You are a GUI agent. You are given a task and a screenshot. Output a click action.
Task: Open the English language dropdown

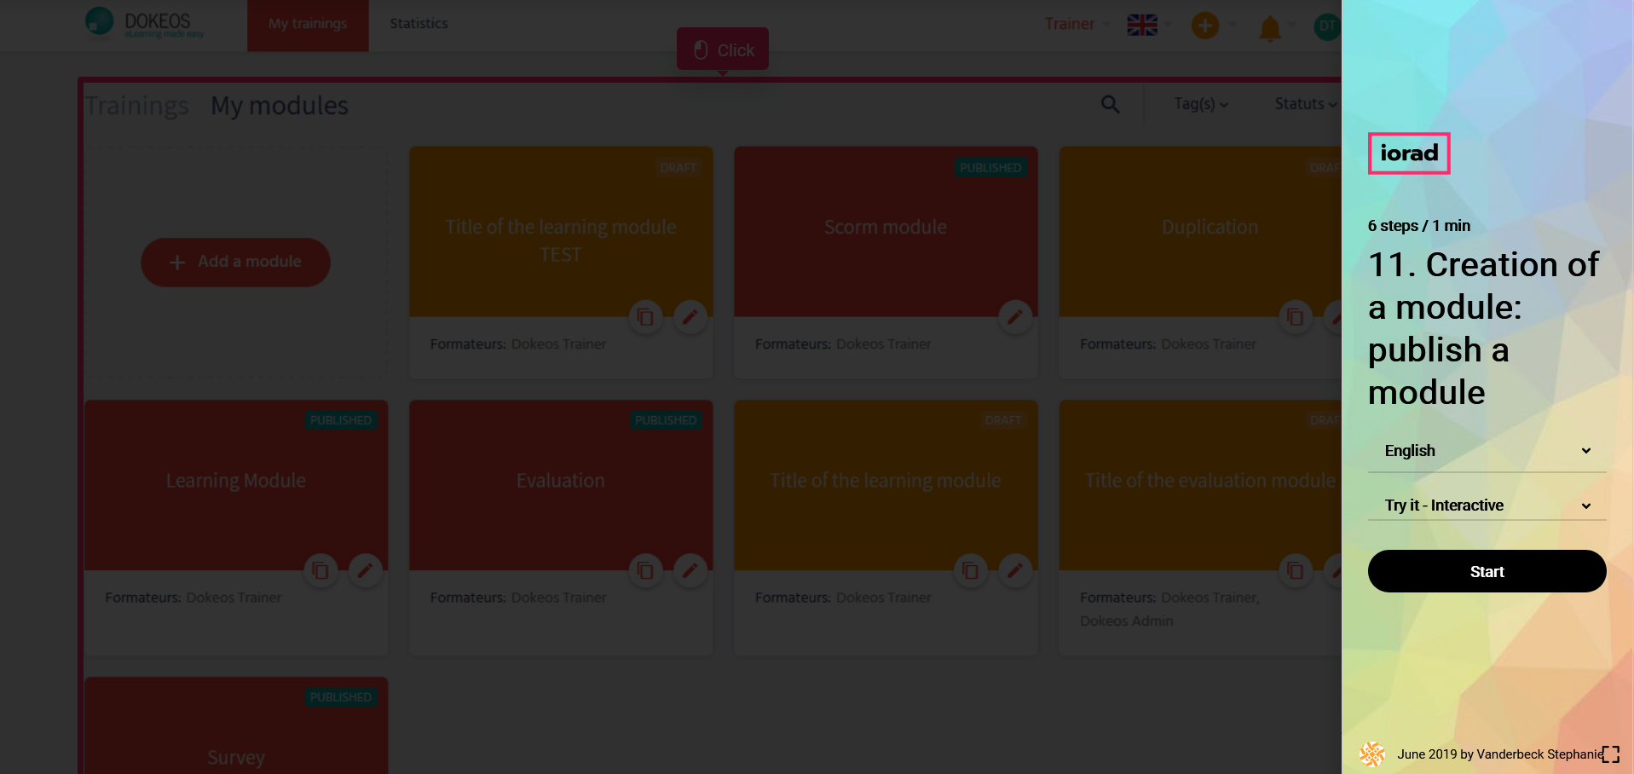point(1487,451)
